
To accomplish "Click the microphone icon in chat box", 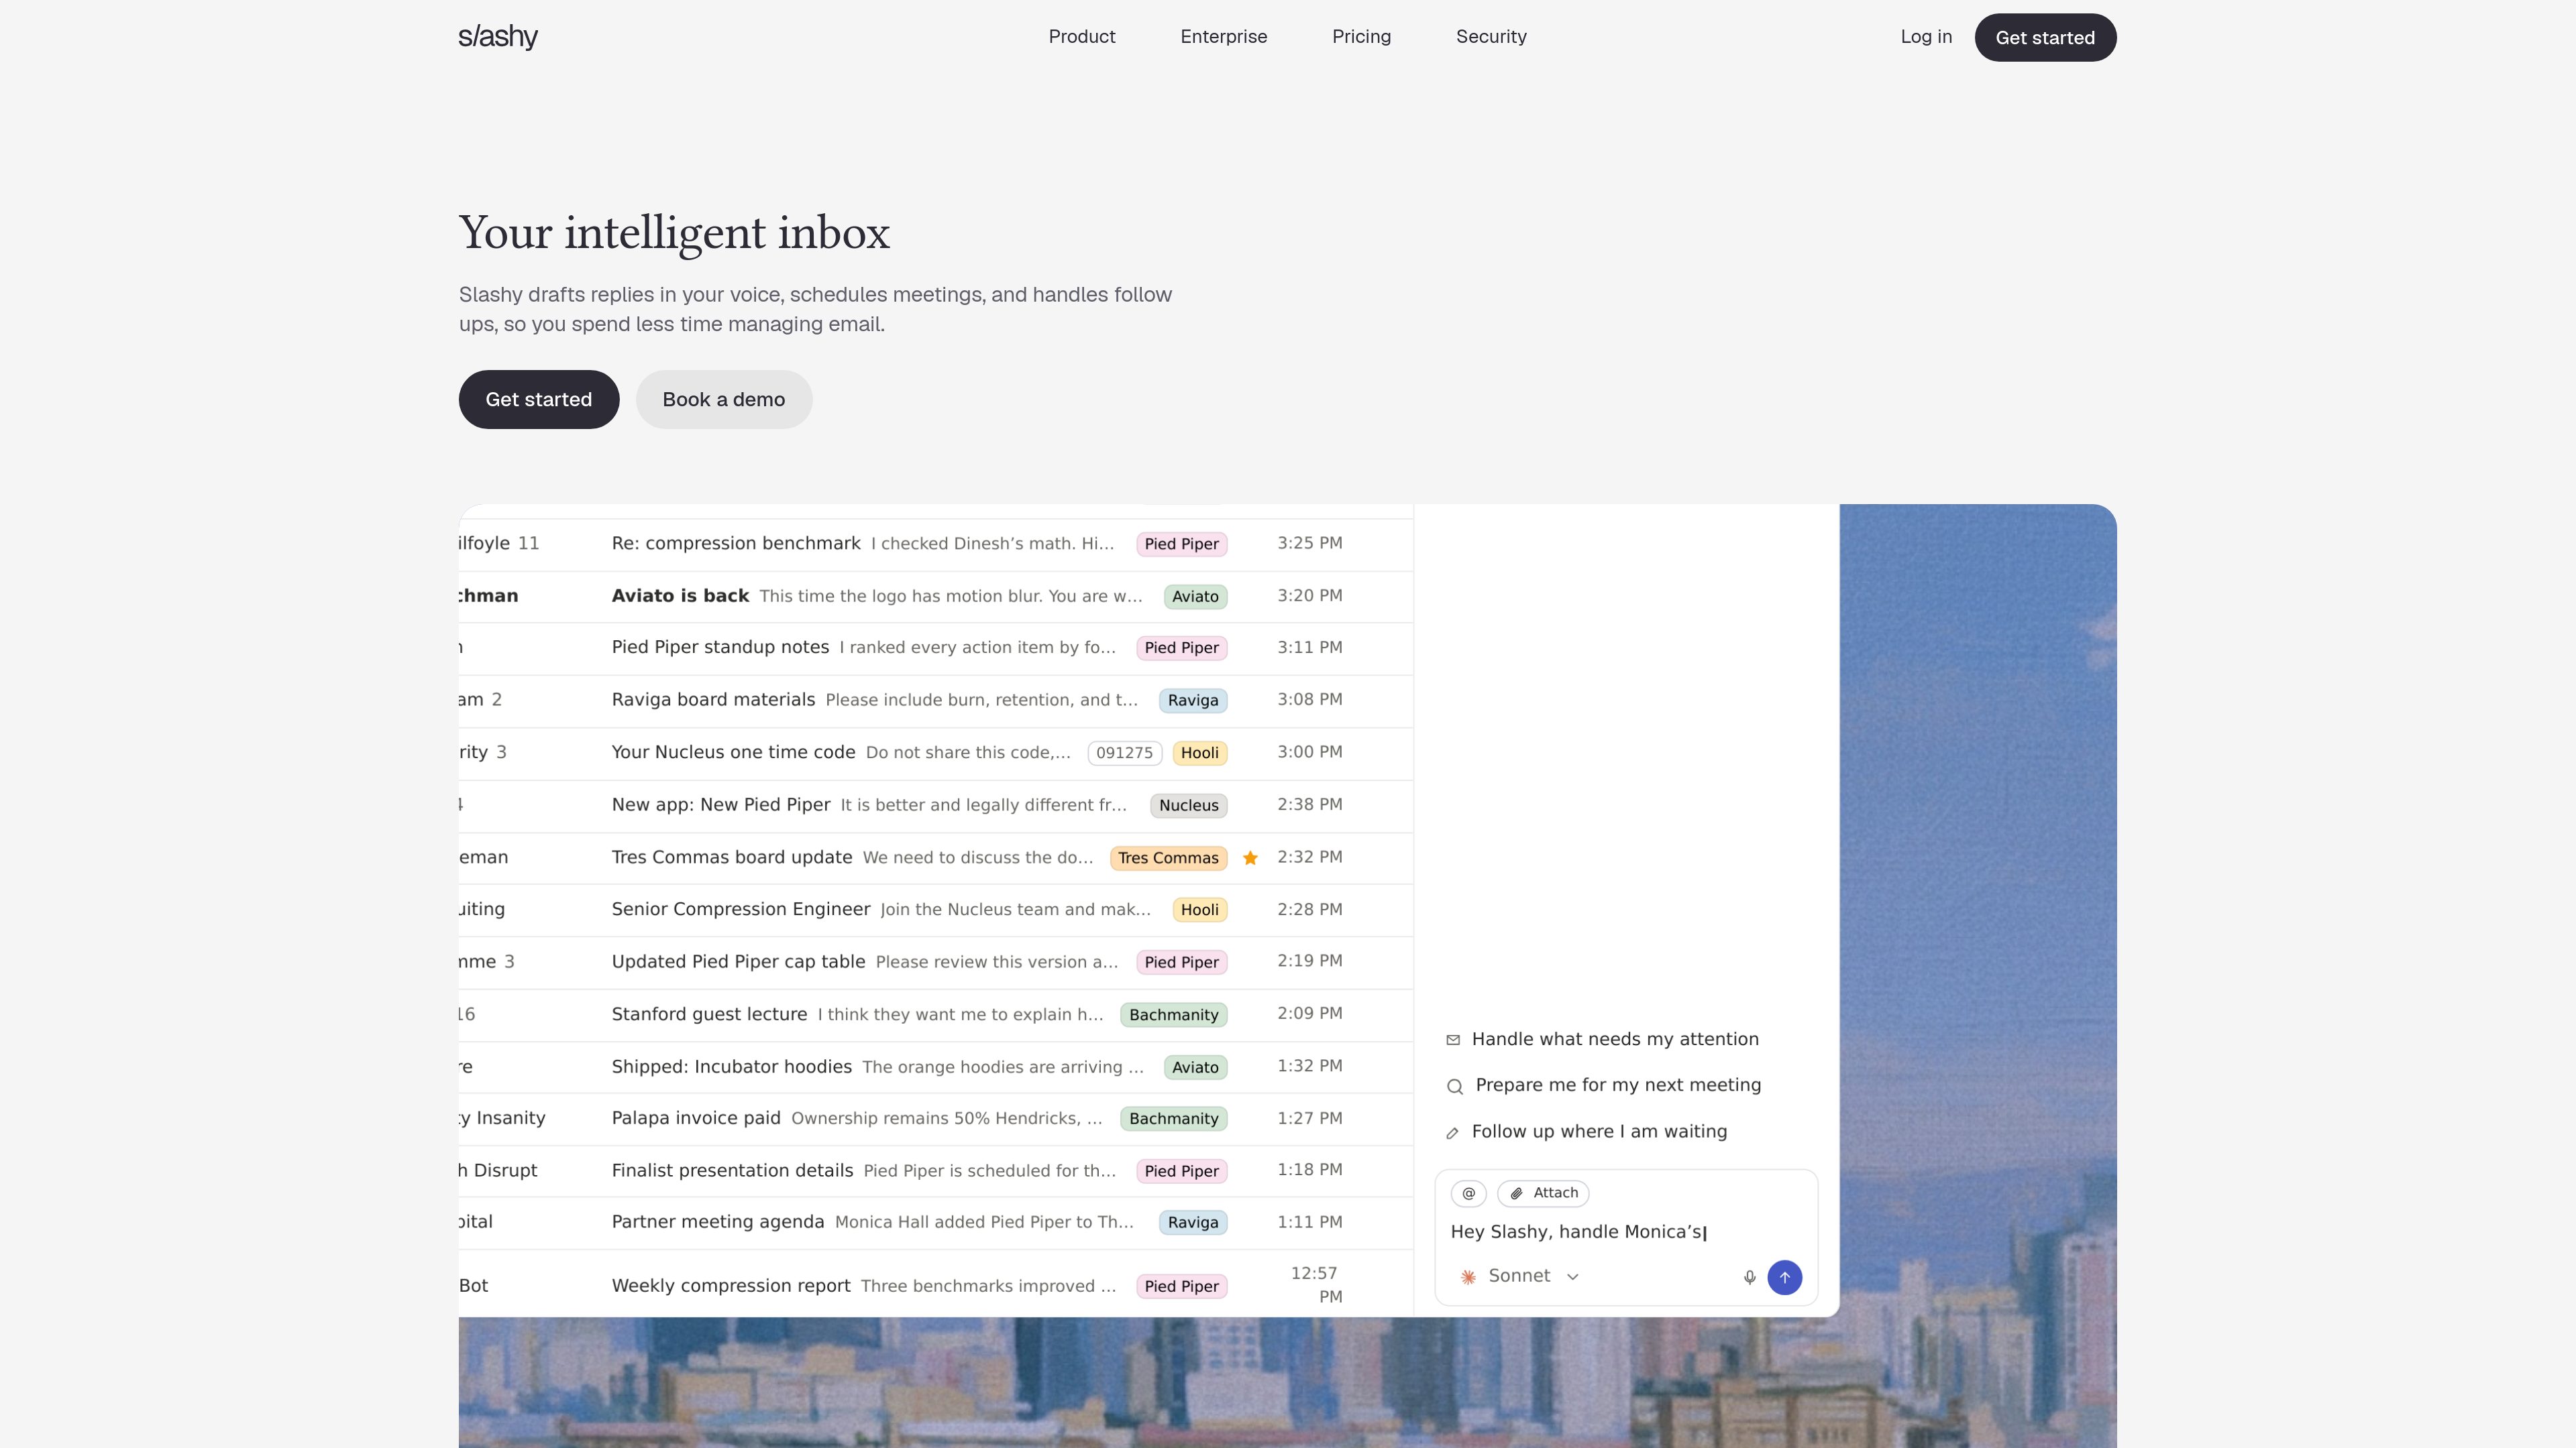I will coord(1749,1277).
